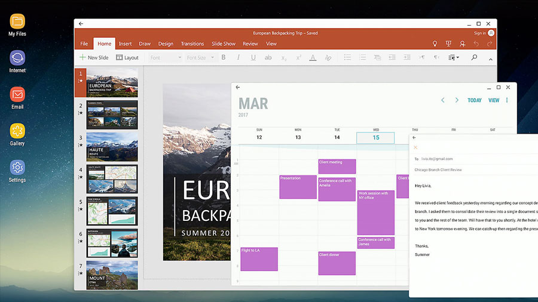Viewport: 538px width, 302px height.
Task: Toggle italic formatting in PowerPoint
Action: point(238,57)
